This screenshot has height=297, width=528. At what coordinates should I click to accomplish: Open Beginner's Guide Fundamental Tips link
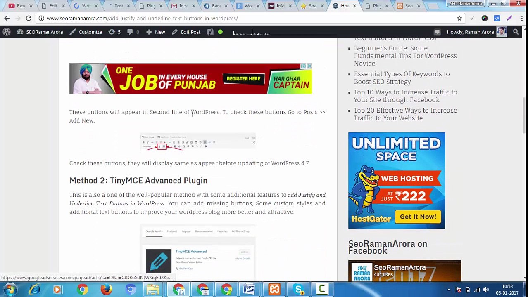point(405,56)
